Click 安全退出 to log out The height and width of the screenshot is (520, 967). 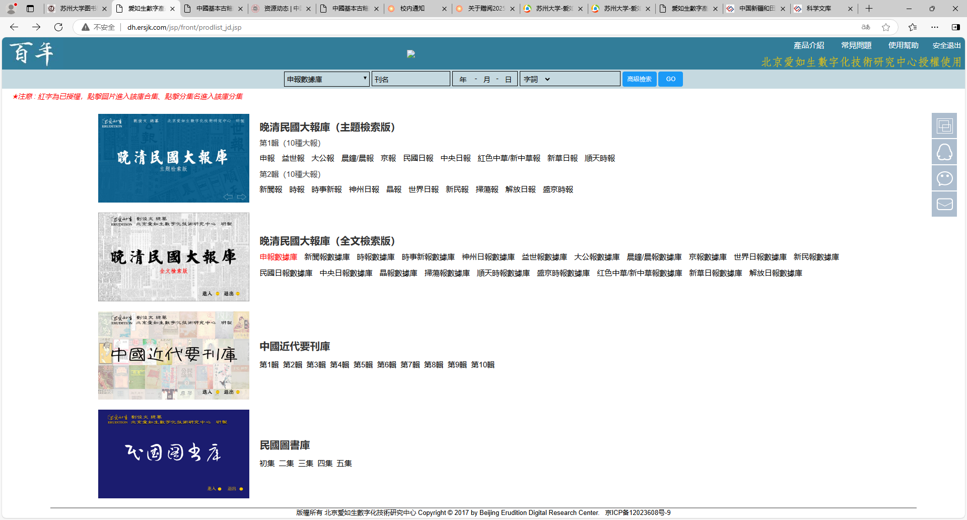(x=946, y=45)
